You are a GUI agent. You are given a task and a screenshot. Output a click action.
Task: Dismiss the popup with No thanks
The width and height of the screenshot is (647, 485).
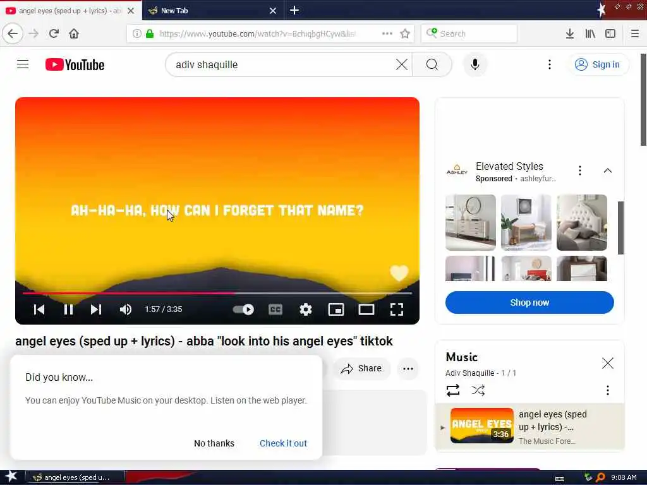click(214, 443)
